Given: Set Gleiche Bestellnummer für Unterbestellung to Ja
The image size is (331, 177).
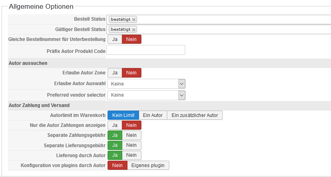Looking at the screenshot, I should 115,39.
